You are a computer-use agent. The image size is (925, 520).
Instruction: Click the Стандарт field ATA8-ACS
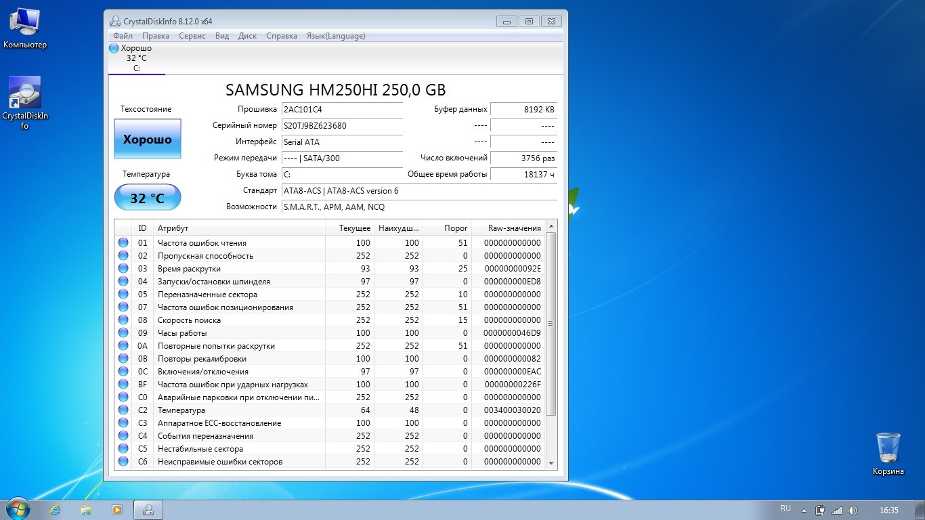[419, 190]
